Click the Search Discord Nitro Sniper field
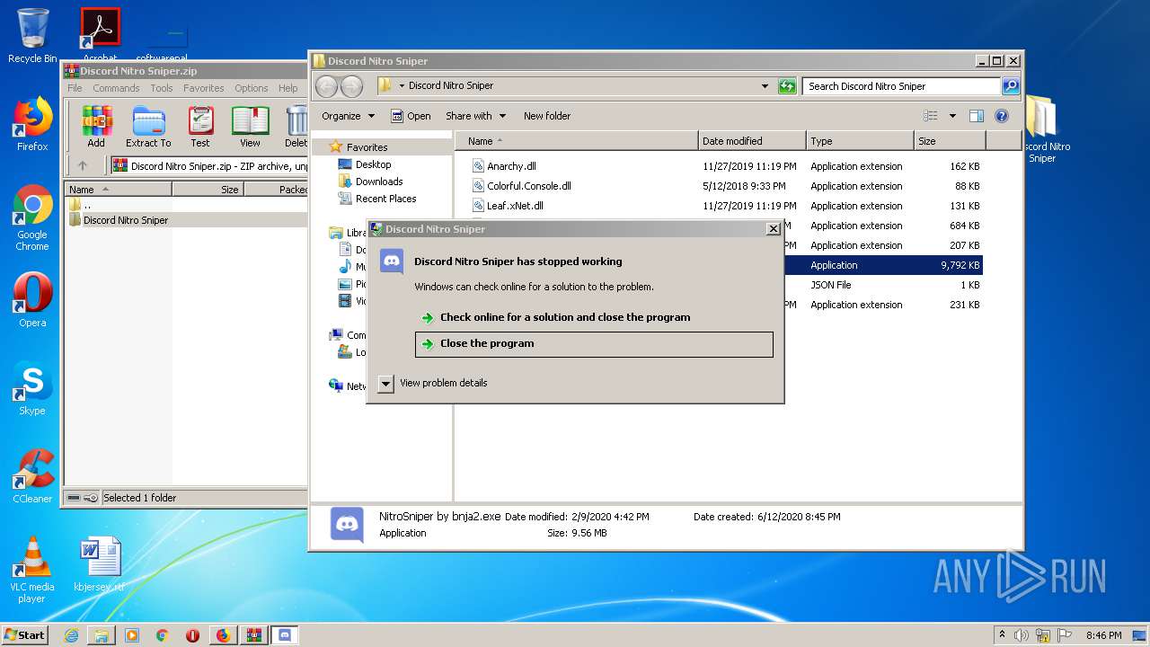1150x647 pixels. pos(902,86)
